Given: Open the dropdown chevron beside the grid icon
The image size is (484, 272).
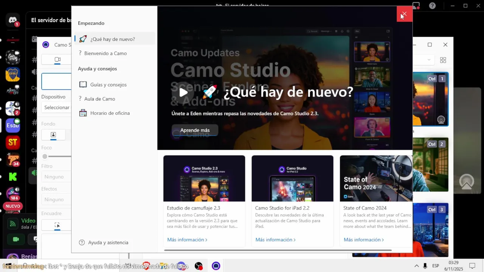Looking at the screenshot, I should click(429, 60).
